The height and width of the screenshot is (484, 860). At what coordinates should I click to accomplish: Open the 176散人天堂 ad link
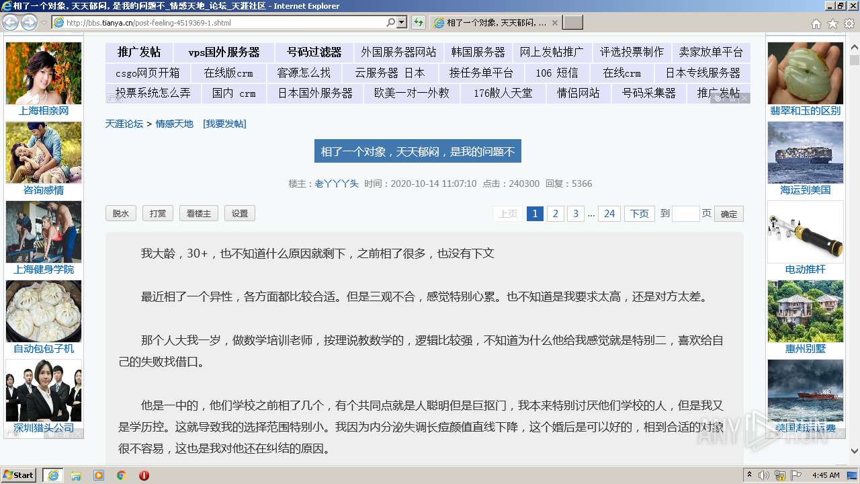pos(503,93)
